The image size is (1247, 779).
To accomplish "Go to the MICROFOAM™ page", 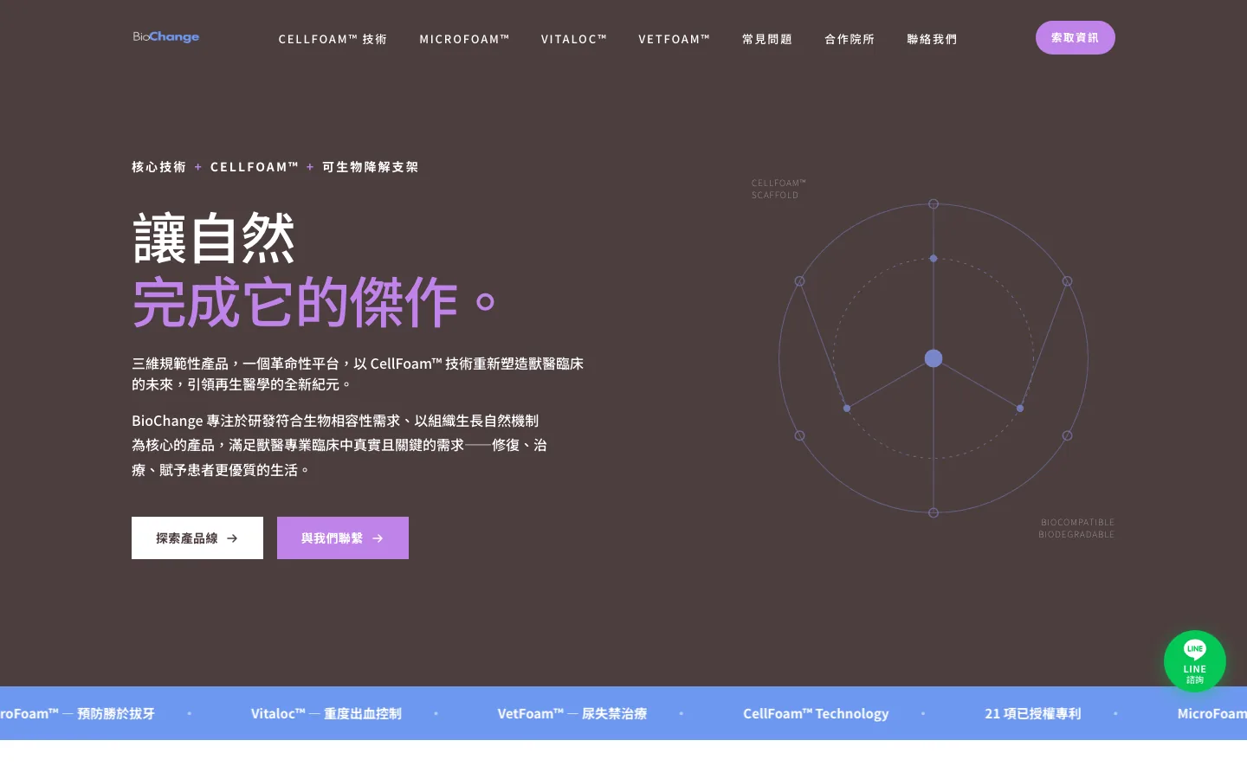I will pyautogui.click(x=464, y=39).
